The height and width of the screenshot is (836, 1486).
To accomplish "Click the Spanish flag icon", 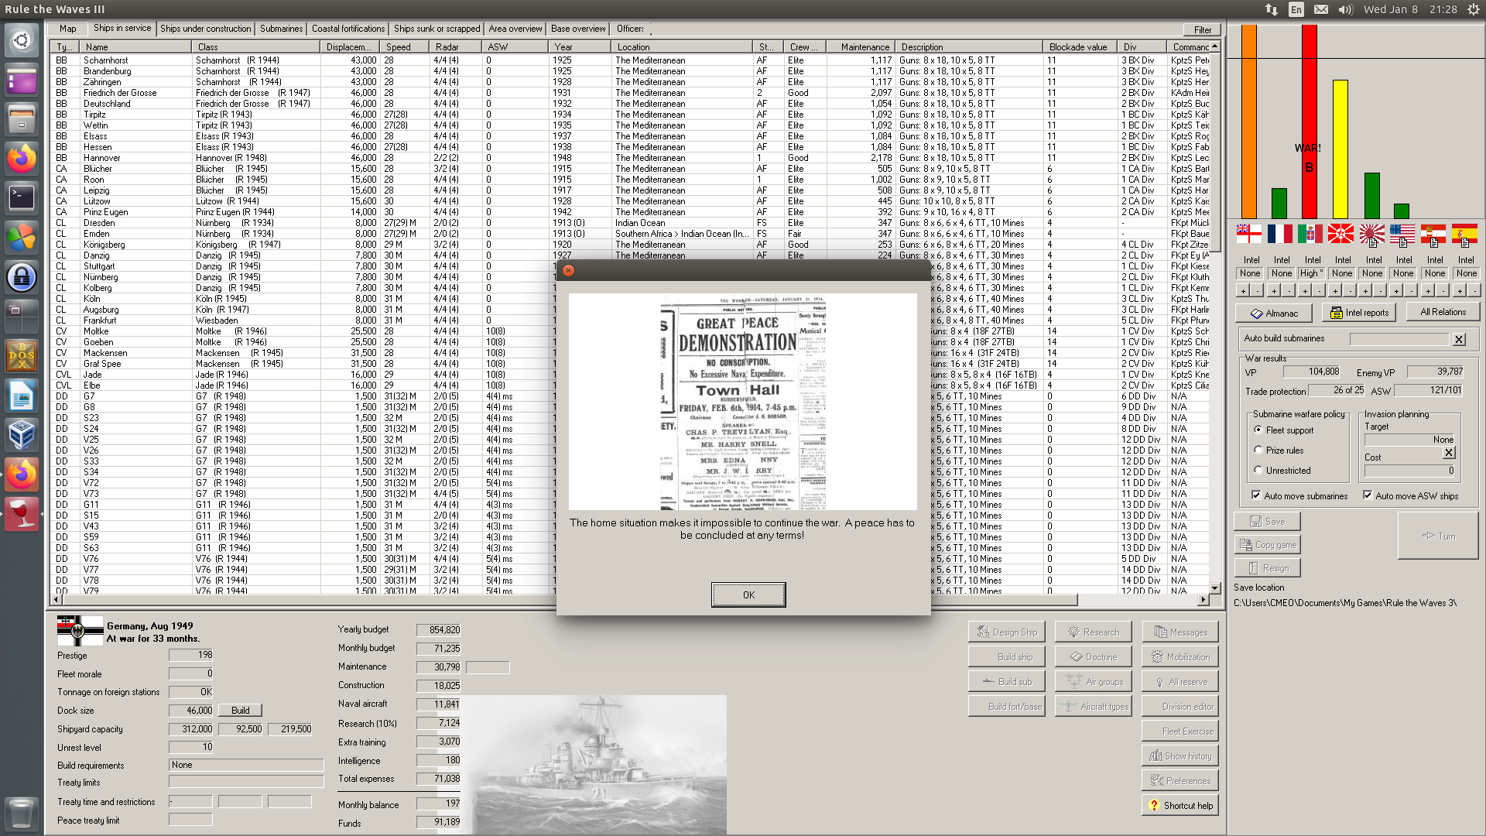I will 1464,234.
